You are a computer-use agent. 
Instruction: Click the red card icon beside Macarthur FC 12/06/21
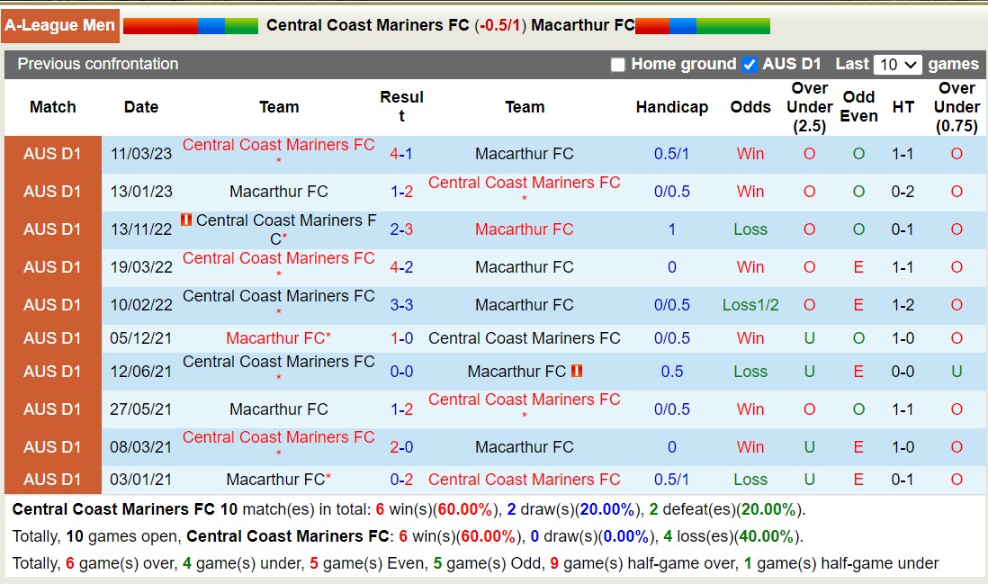coord(577,371)
